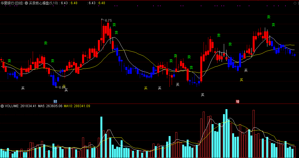Click the 增 event marker
Image resolution: width=299 pixels, height=158 pixels.
click(238, 102)
